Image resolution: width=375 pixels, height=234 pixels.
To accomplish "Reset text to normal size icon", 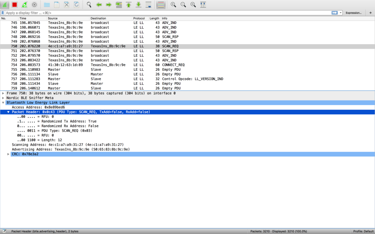I will pos(193,5).
